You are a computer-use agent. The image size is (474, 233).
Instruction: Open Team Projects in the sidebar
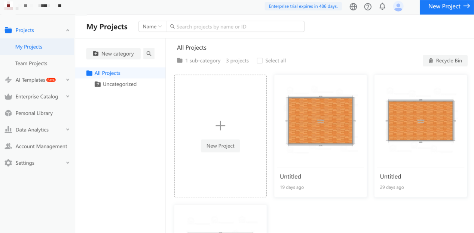[x=31, y=63]
